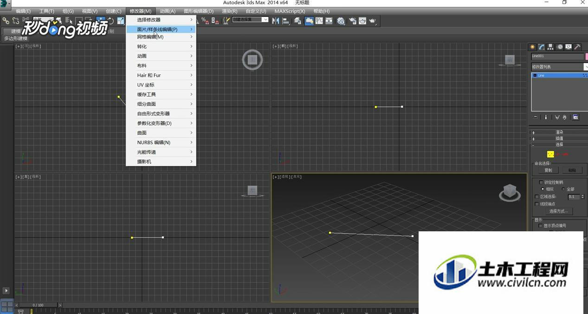
Task: Collapse the 选择 rollout
Action: coord(559,144)
